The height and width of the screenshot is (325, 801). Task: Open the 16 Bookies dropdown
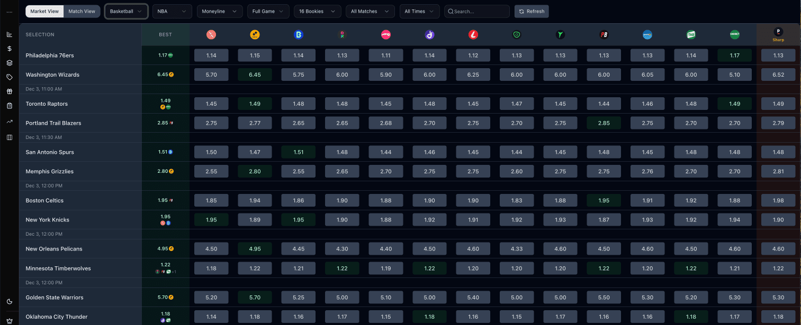point(318,11)
